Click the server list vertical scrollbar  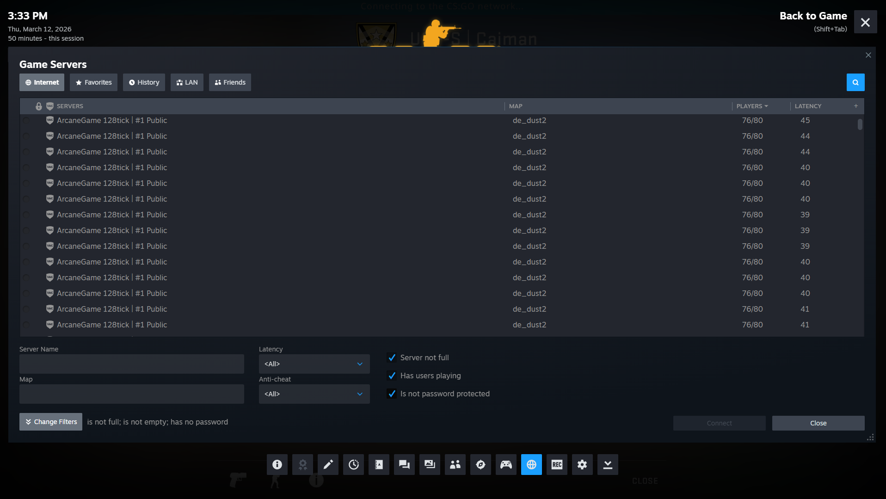pos(860,124)
